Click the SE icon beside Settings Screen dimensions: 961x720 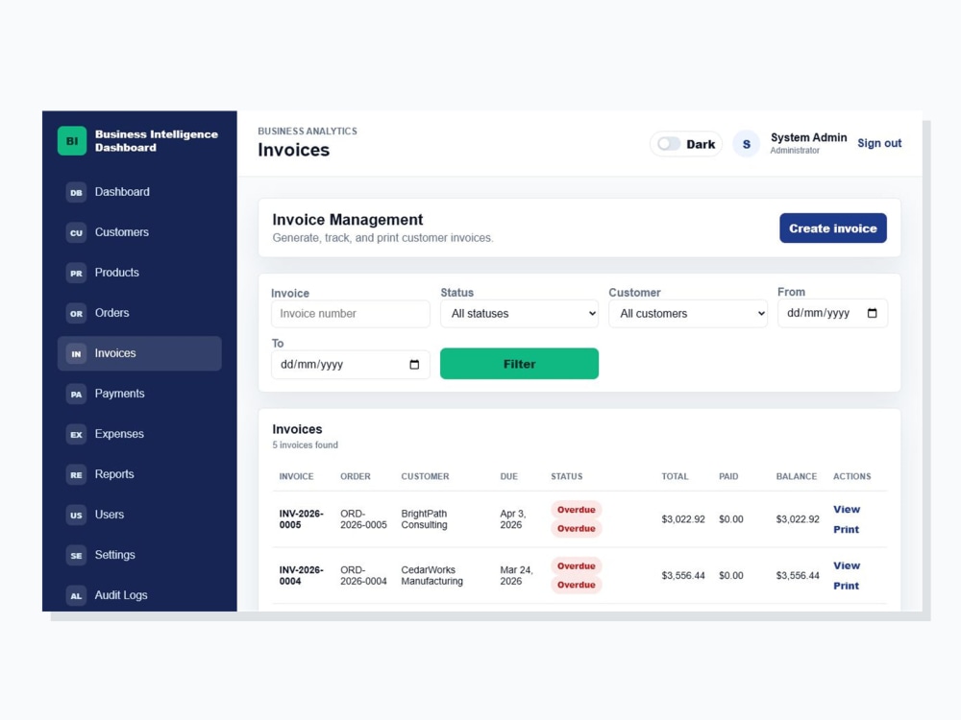click(76, 555)
